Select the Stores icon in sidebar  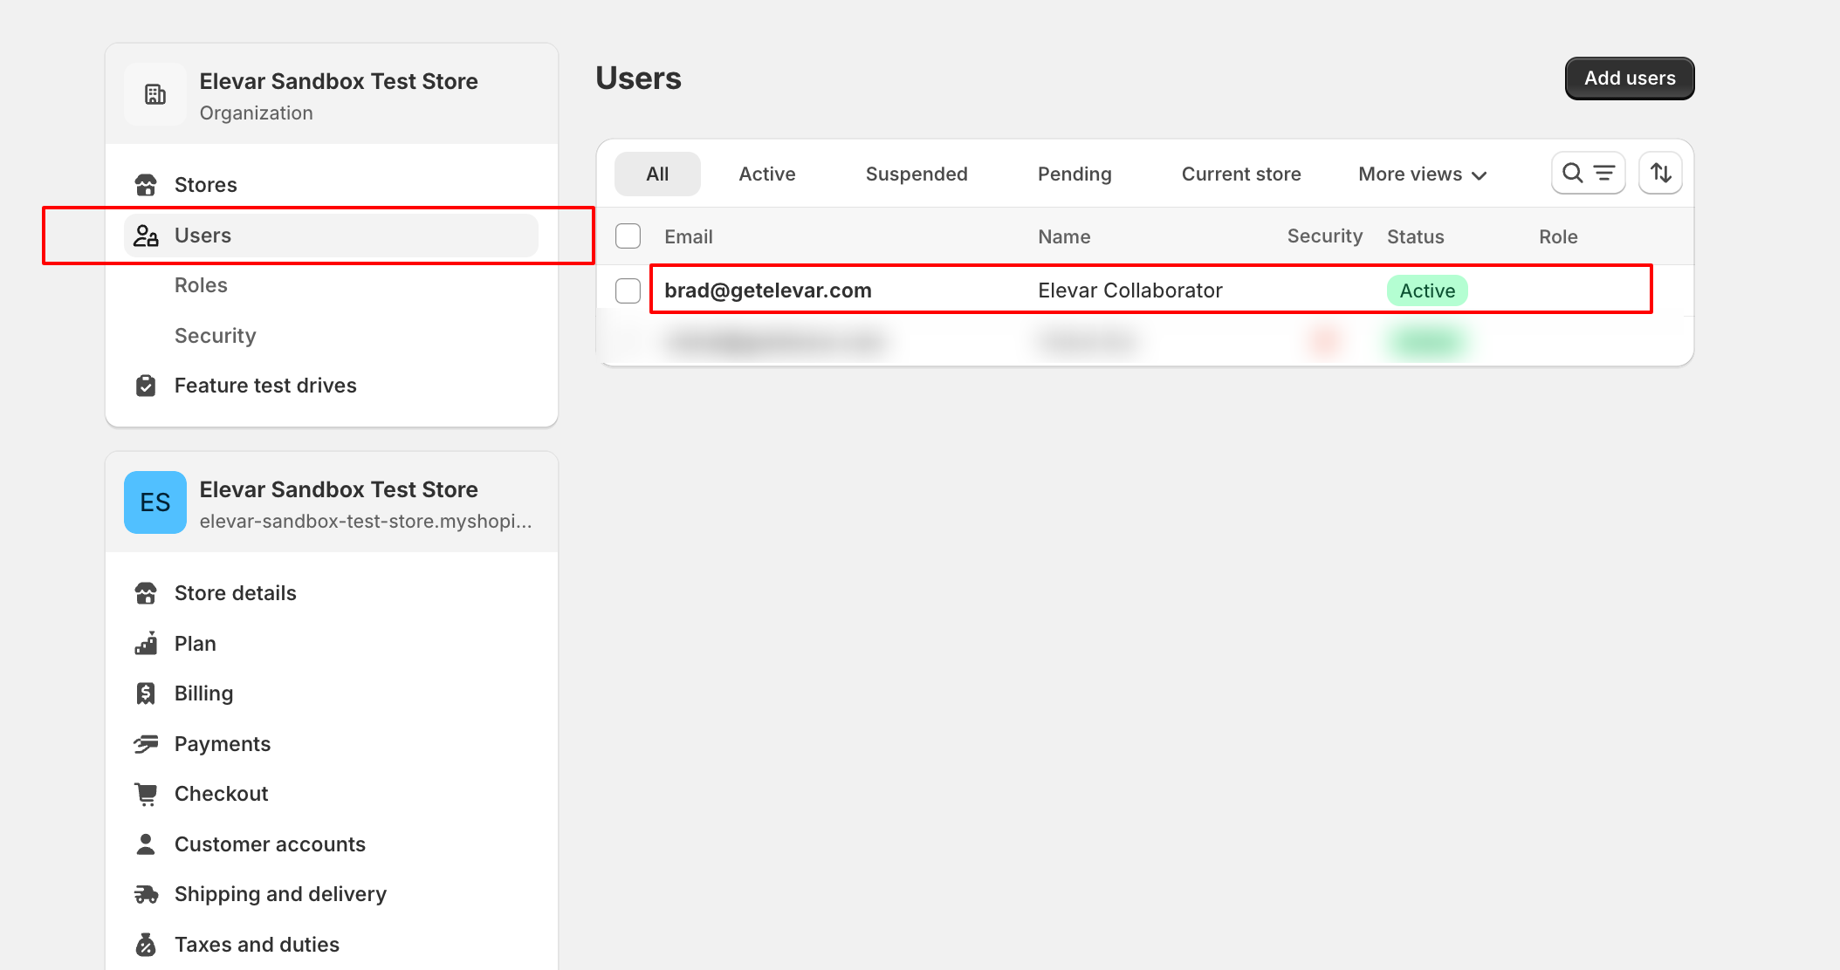tap(147, 184)
